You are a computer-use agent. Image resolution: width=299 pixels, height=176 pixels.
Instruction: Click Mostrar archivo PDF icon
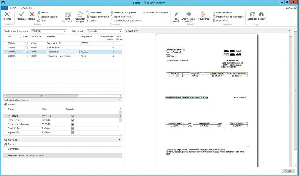[x=88, y=17]
